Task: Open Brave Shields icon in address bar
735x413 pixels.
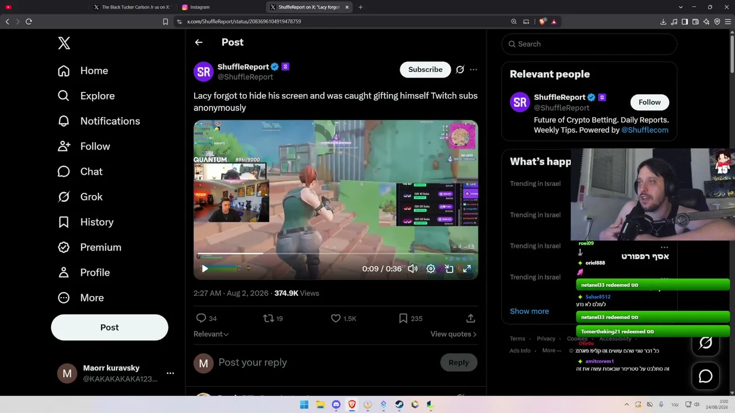Action: (542, 22)
